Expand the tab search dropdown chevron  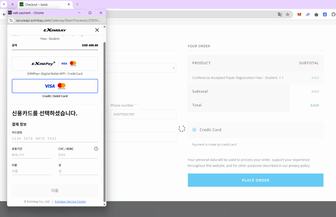click(4, 4)
